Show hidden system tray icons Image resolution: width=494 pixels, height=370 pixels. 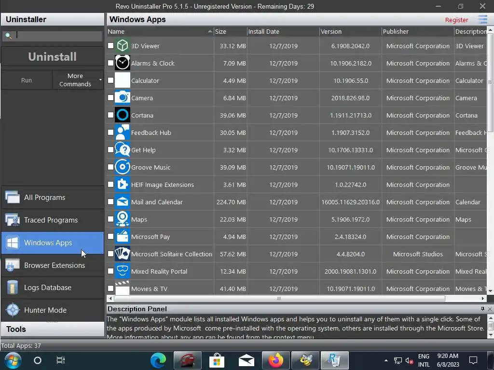pos(386,360)
